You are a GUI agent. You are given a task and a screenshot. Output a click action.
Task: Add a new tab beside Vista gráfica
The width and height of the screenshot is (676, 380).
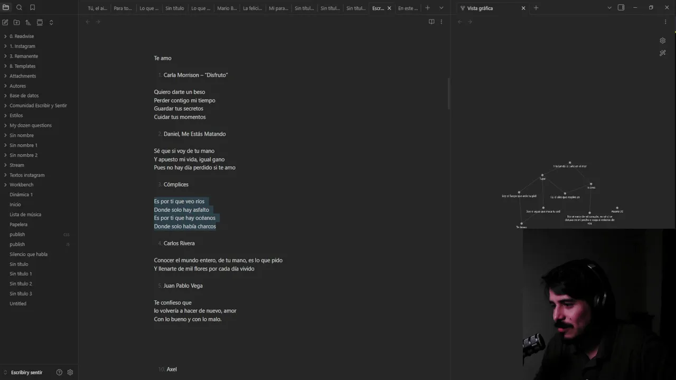pyautogui.click(x=536, y=8)
